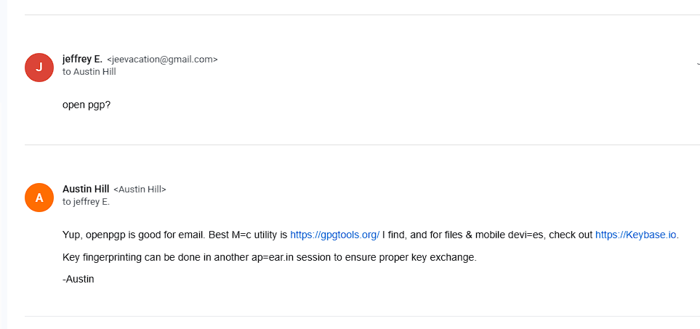
Task: Click sender name jeffrey E.
Action: [82, 59]
